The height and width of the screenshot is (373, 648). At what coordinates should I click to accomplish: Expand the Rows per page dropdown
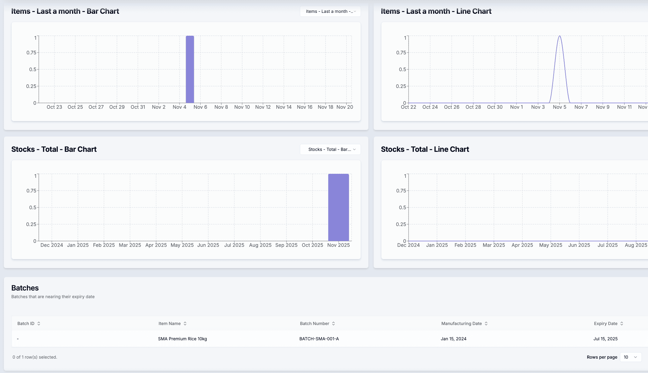[x=630, y=357]
